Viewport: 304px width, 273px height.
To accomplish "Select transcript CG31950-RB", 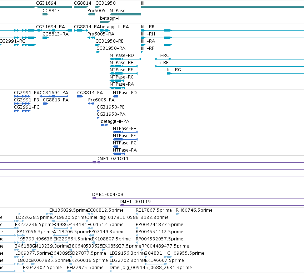I will 110,41.
